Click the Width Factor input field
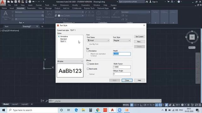Viewport: 202px width, 113px height. [x=122, y=67]
